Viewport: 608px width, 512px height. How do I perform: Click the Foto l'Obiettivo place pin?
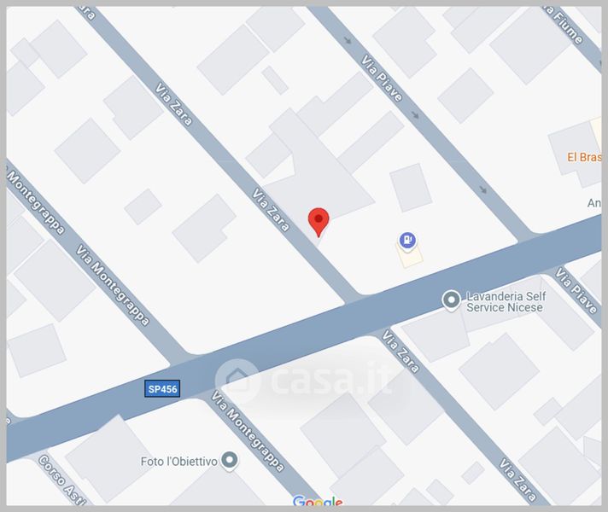230,461
